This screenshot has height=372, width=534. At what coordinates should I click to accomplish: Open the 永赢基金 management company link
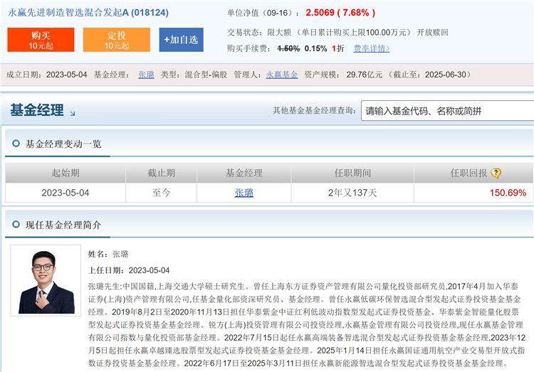coord(281,75)
